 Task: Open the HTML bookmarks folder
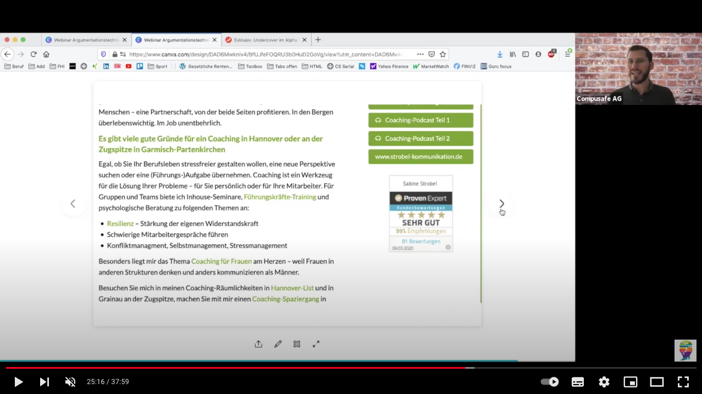(x=312, y=66)
